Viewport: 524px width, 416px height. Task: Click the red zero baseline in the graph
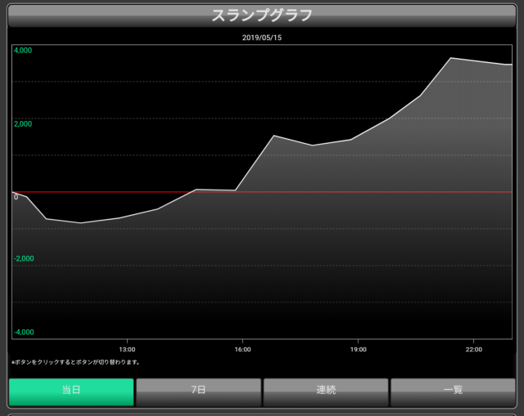coord(327,192)
